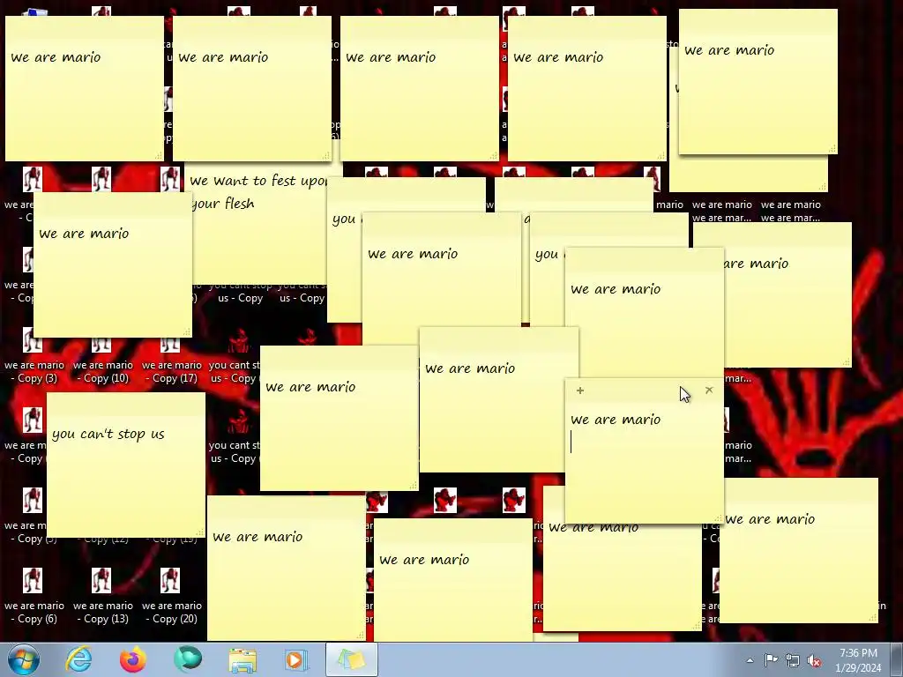Select 'we are mario - Copy (10)' desktop file
Image resolution: width=903 pixels, height=677 pixels.
102,357
